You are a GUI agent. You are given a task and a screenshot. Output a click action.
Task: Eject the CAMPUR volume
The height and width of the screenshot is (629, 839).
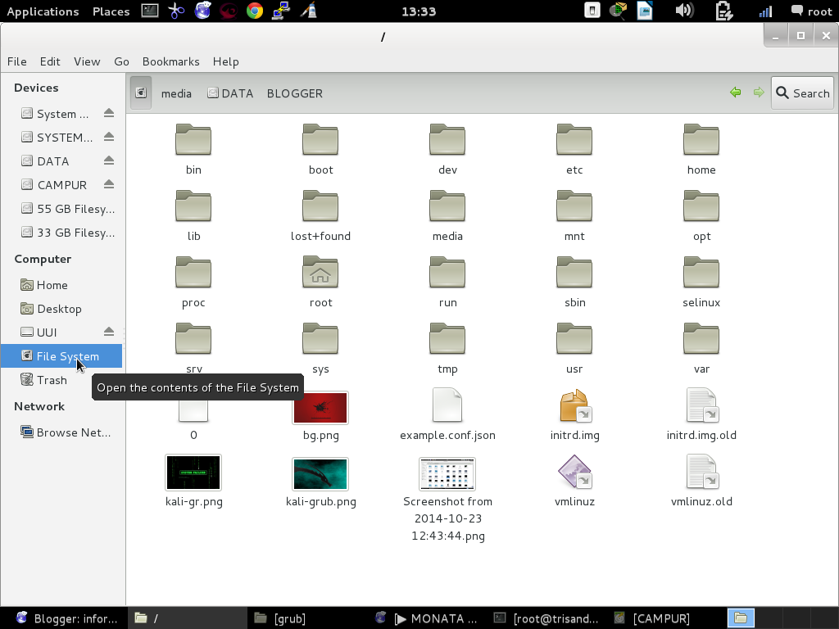pyautogui.click(x=109, y=184)
